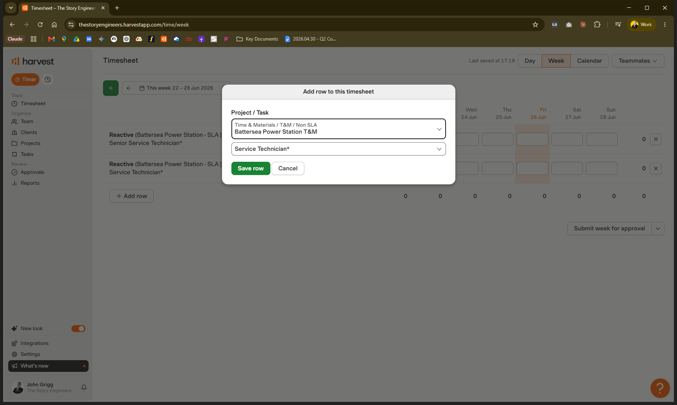Toggle the New look switch
The height and width of the screenshot is (405, 677).
[78, 329]
